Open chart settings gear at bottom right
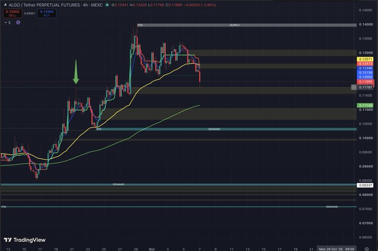The height and width of the screenshot is (251, 378). point(367,249)
